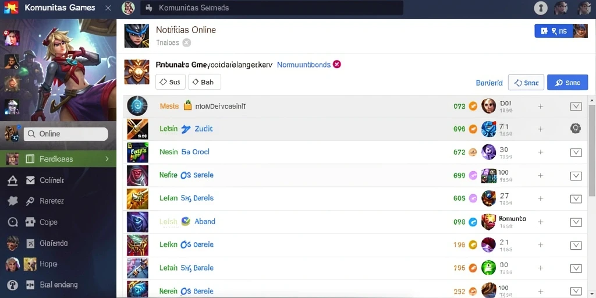Open the Coipe sidebar menu item
This screenshot has width=596, height=298.
coord(48,222)
